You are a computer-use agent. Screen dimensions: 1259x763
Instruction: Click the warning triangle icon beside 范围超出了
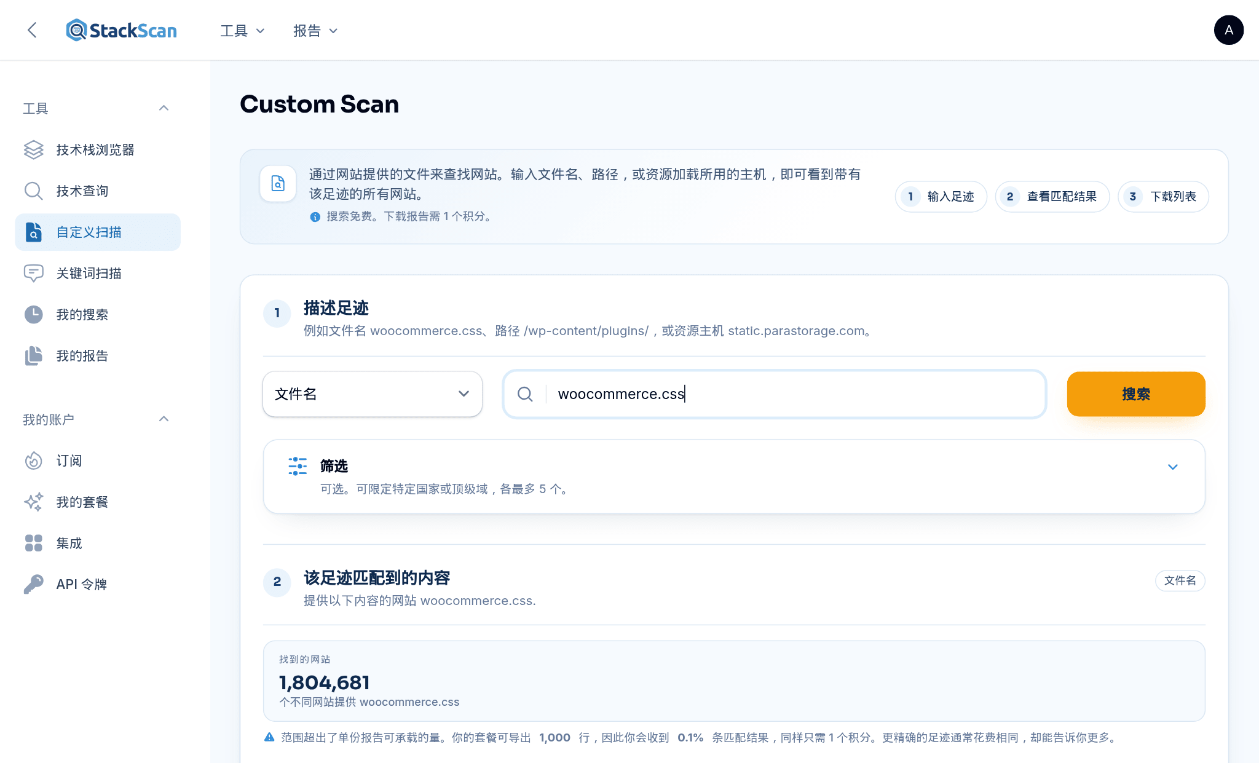pos(269,737)
